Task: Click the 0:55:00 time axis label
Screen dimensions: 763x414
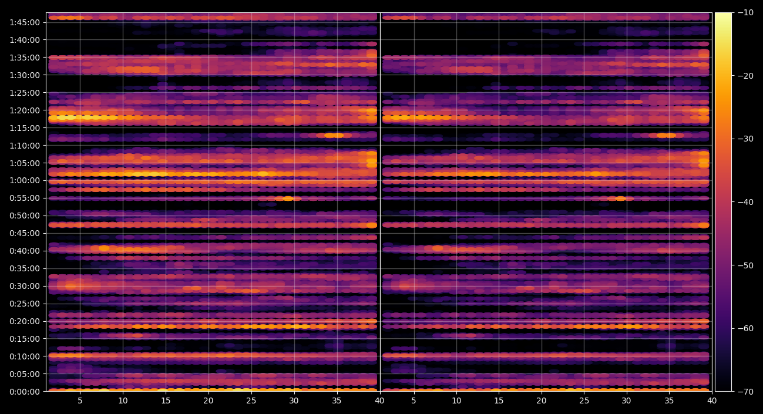Action: click(x=25, y=198)
